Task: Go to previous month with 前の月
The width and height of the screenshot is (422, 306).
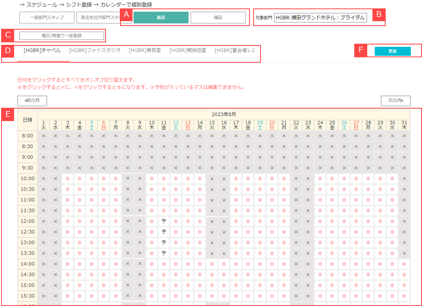Action: (32, 101)
